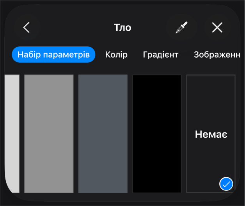Image resolution: width=245 pixels, height=206 pixels.
Task: Switch to the Колір tab
Action: 116,55
